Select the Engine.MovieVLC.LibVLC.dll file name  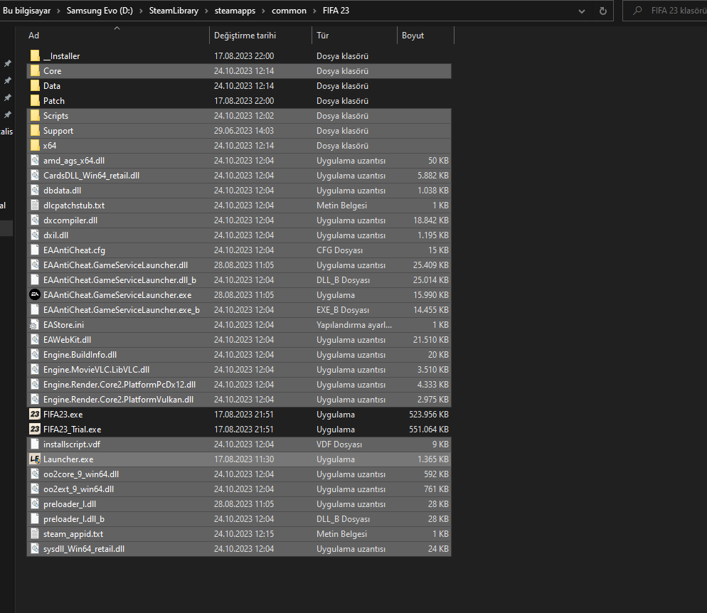pos(97,370)
